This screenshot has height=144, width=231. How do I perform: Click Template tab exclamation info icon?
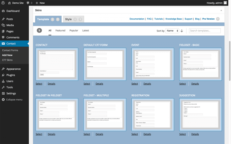pos(52,19)
